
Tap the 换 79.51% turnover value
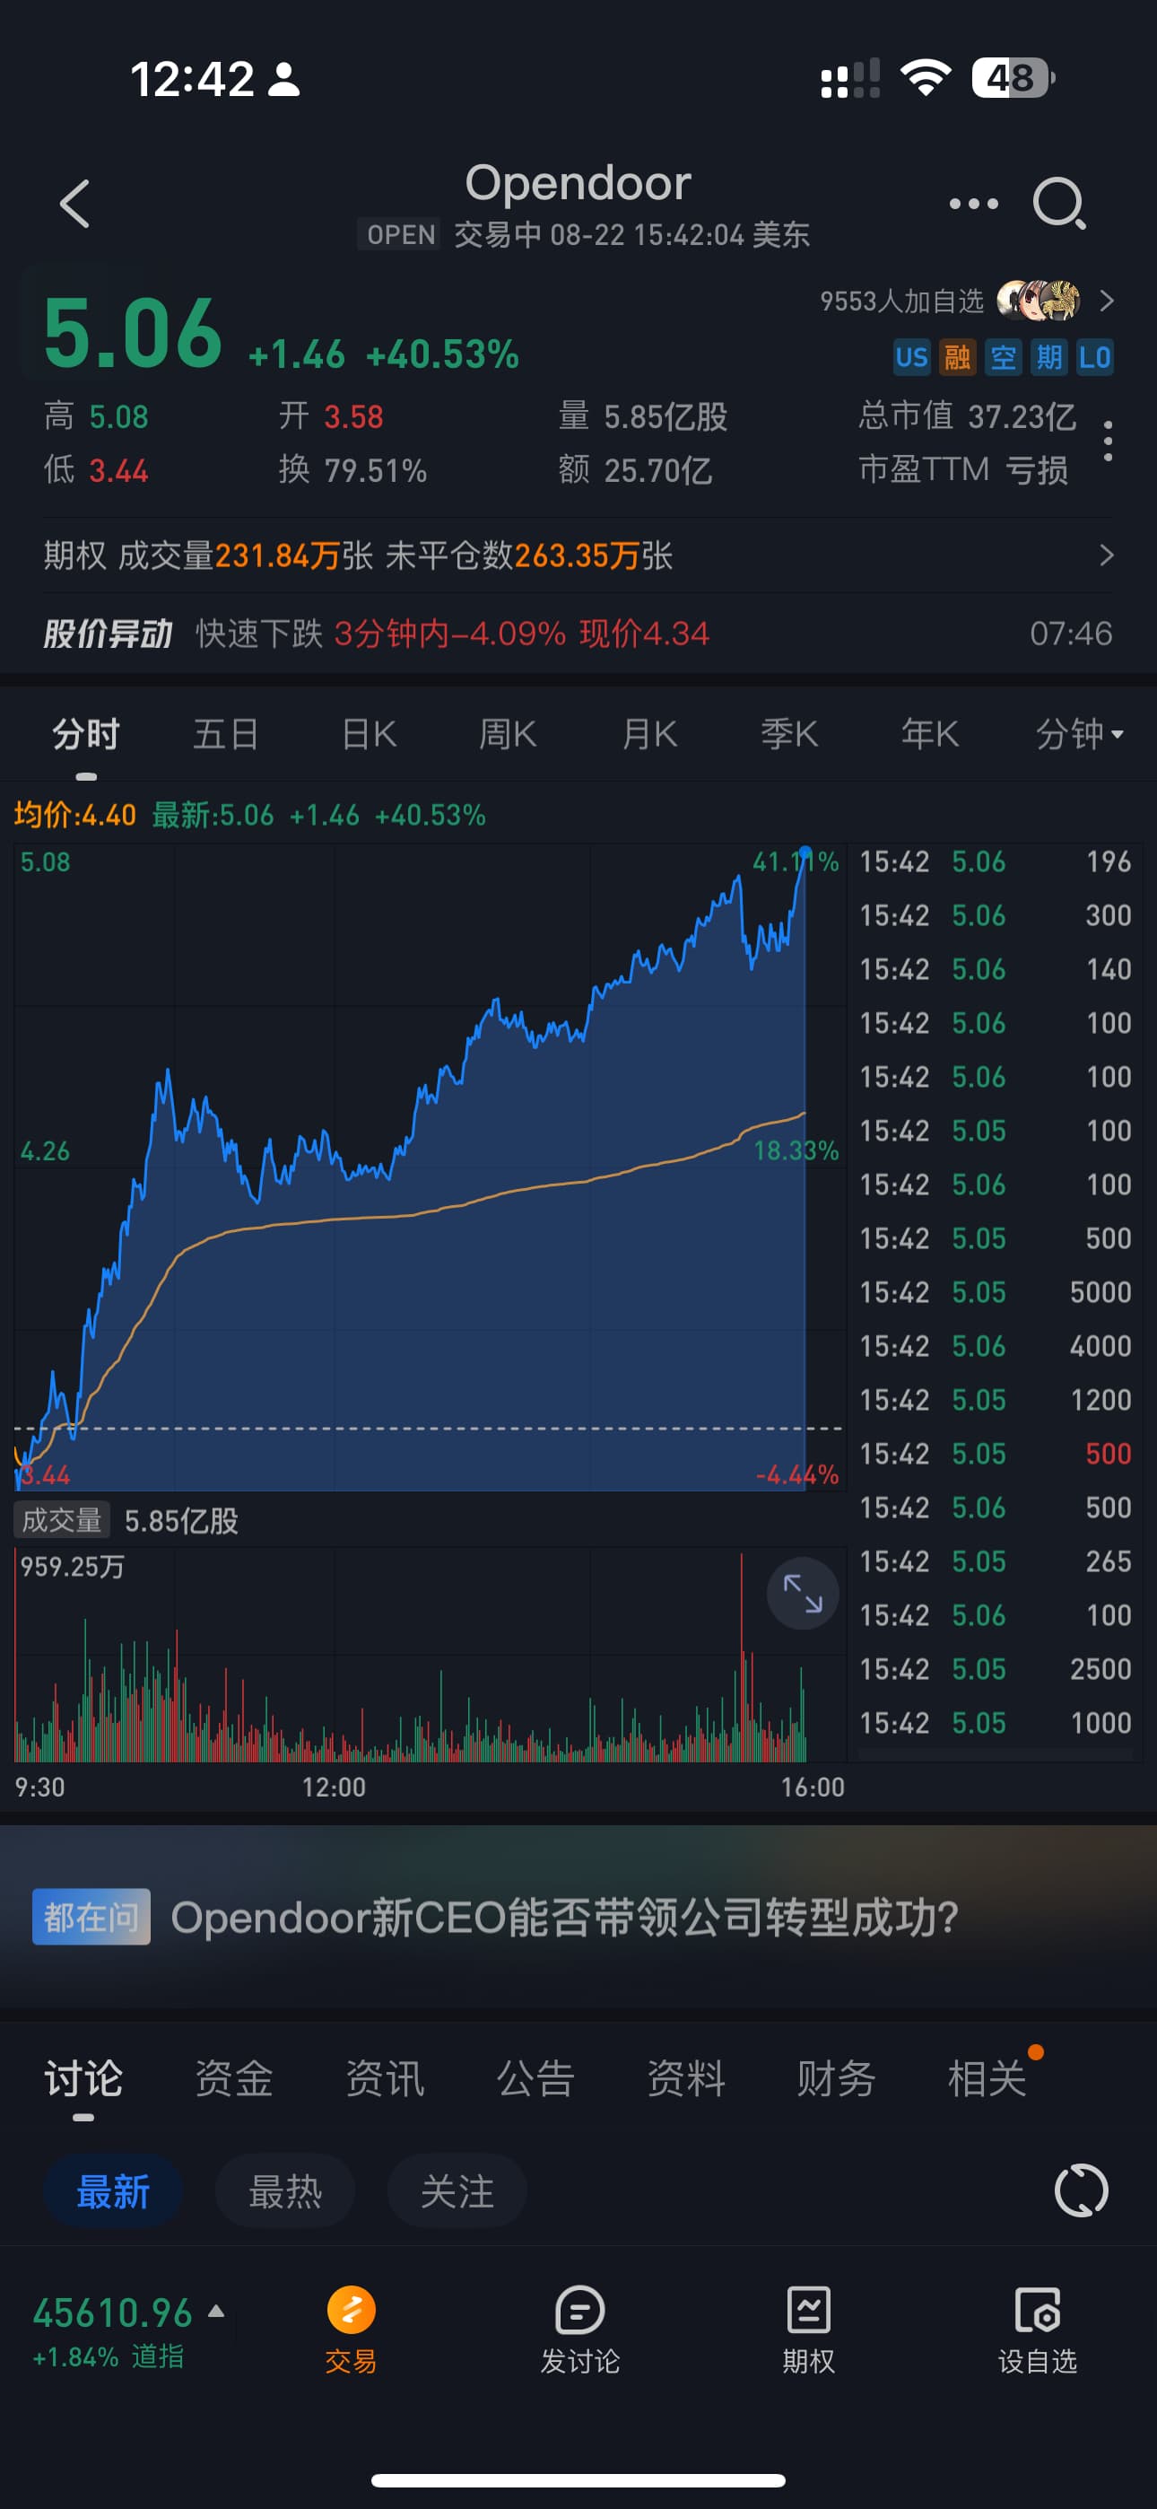pyautogui.click(x=352, y=470)
